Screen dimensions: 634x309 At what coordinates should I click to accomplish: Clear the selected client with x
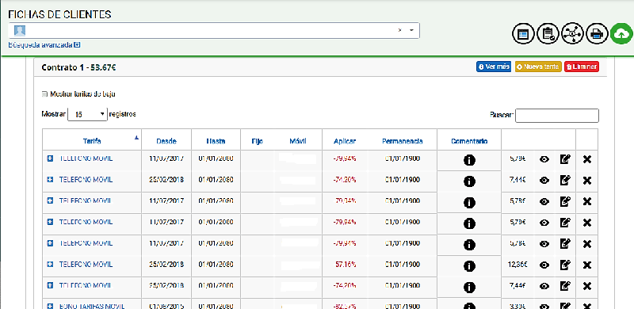tap(400, 30)
